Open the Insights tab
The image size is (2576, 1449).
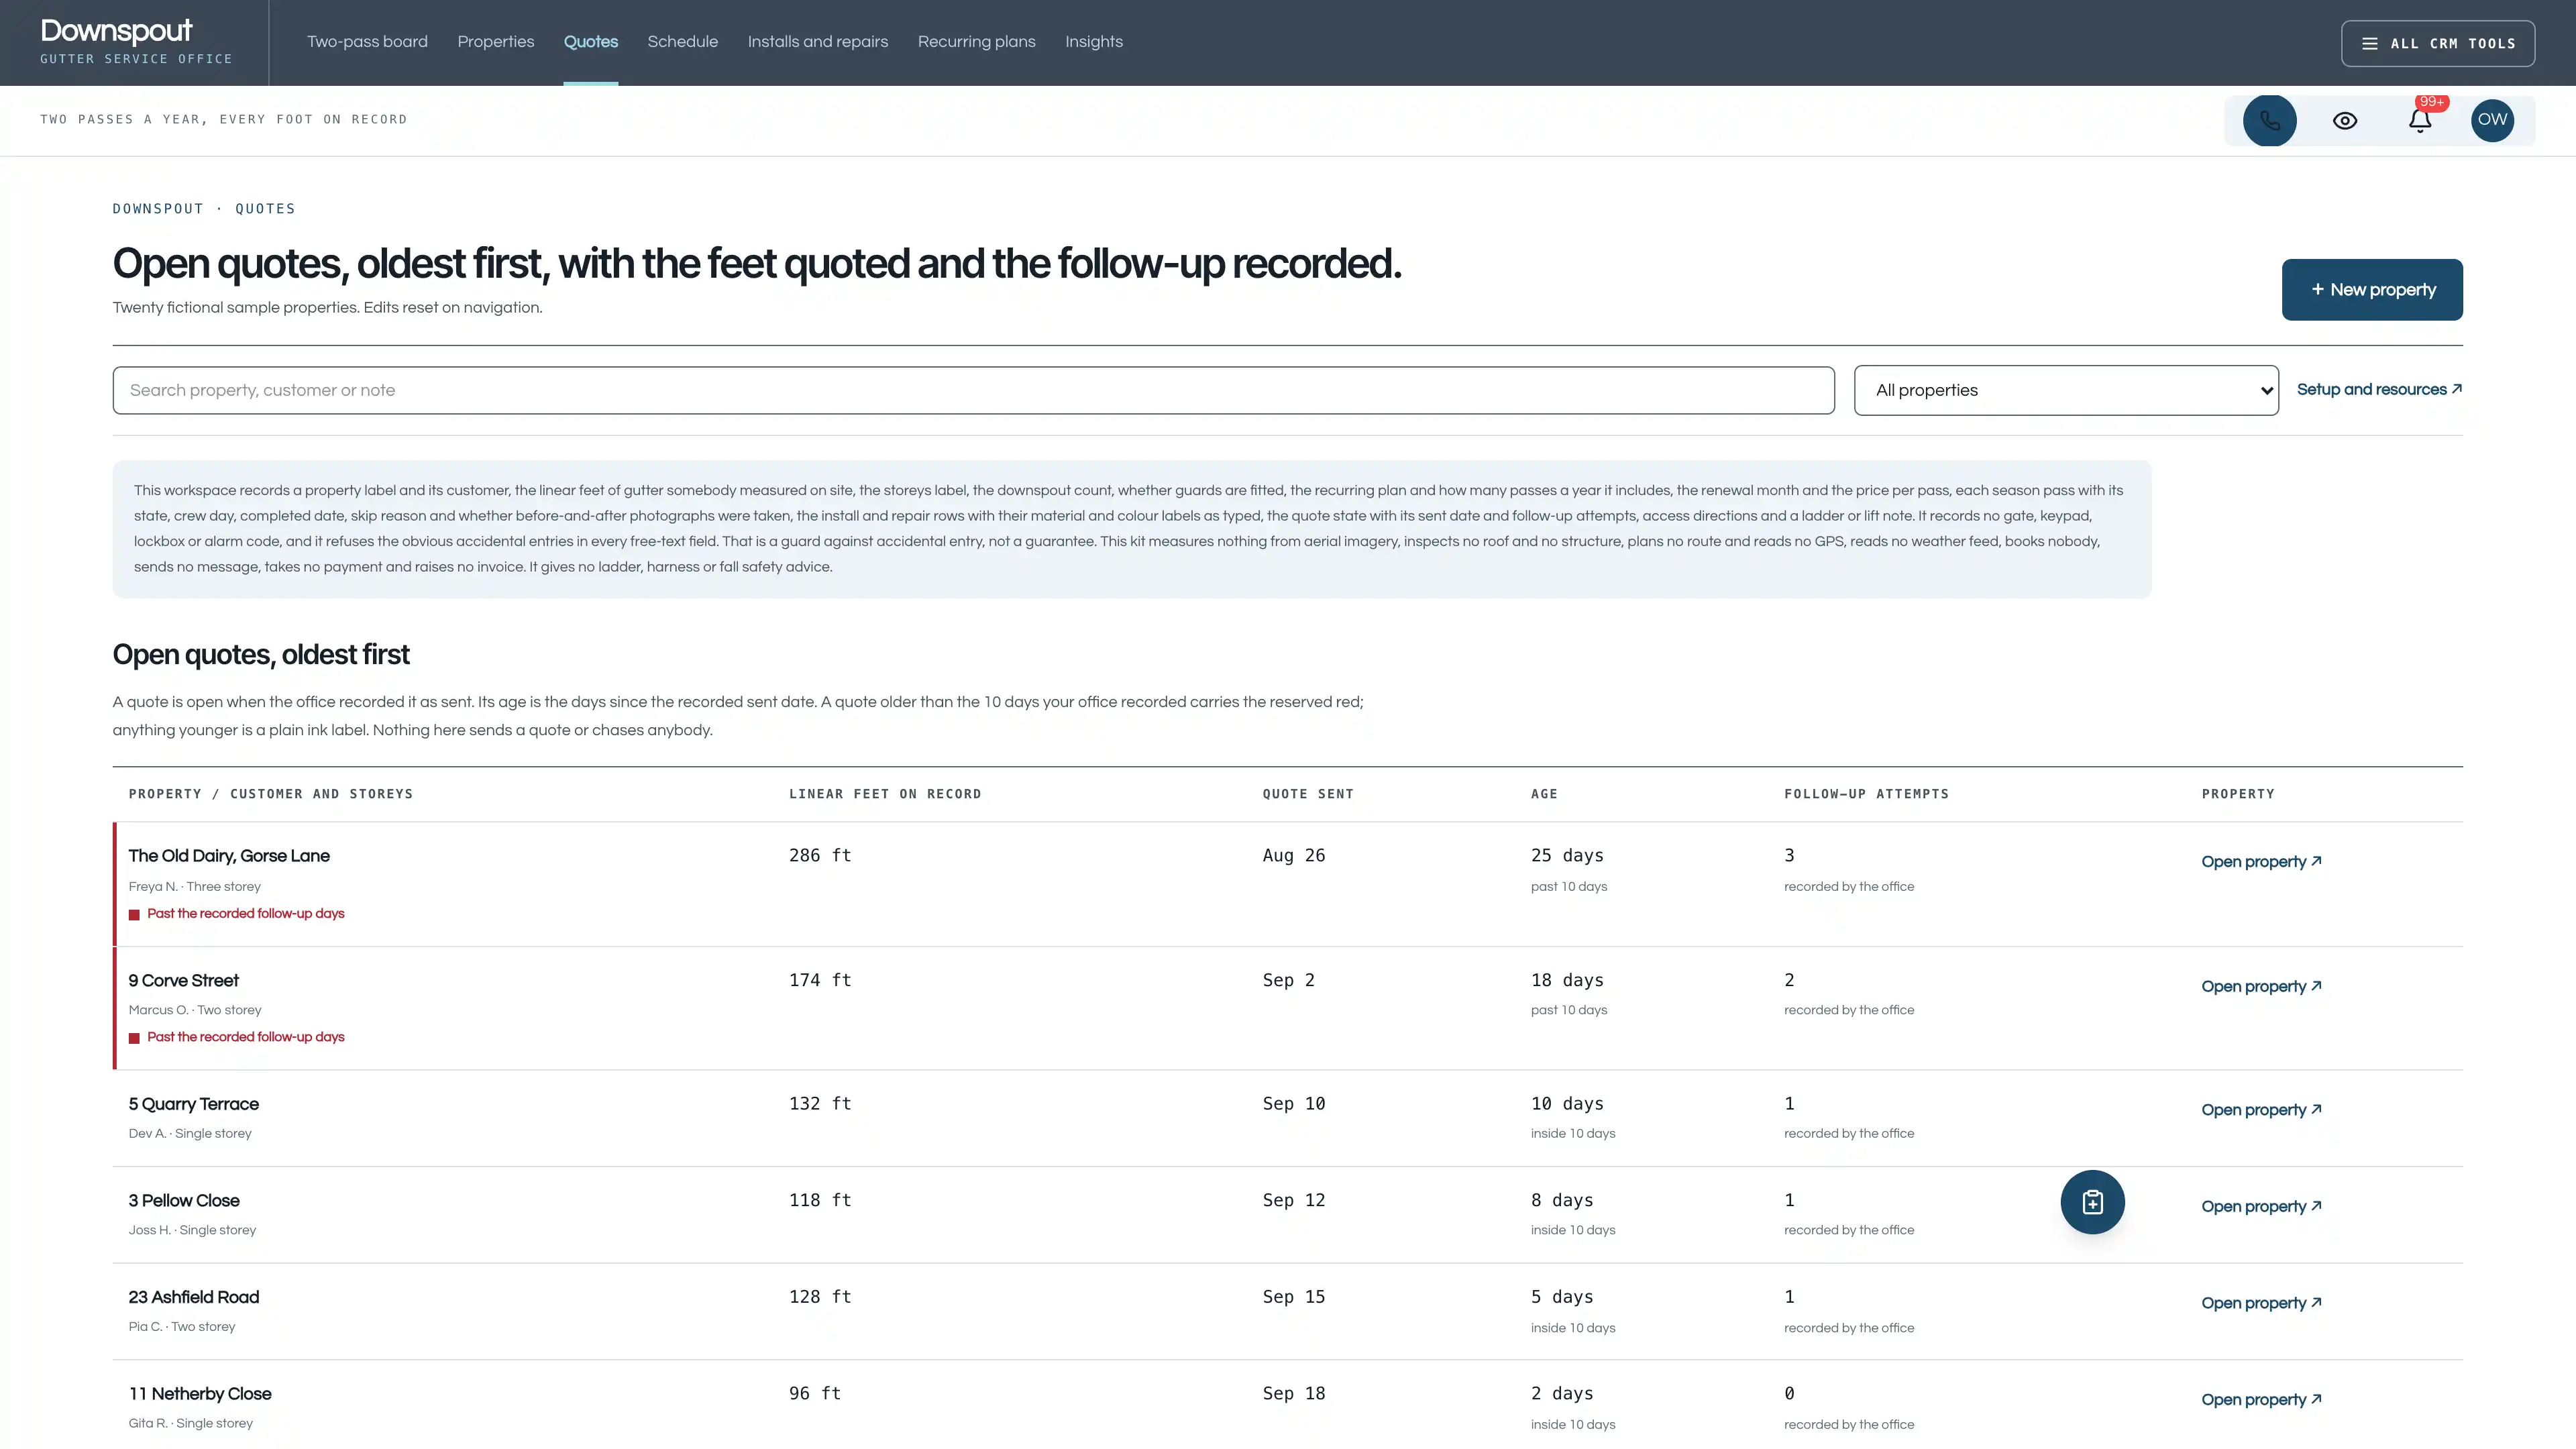1093,42
